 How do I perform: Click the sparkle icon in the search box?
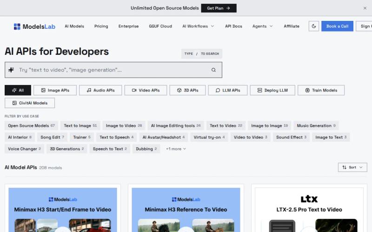pos(11,70)
